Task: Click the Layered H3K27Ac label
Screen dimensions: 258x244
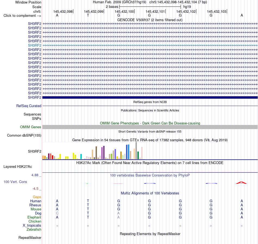Action: click(18, 167)
